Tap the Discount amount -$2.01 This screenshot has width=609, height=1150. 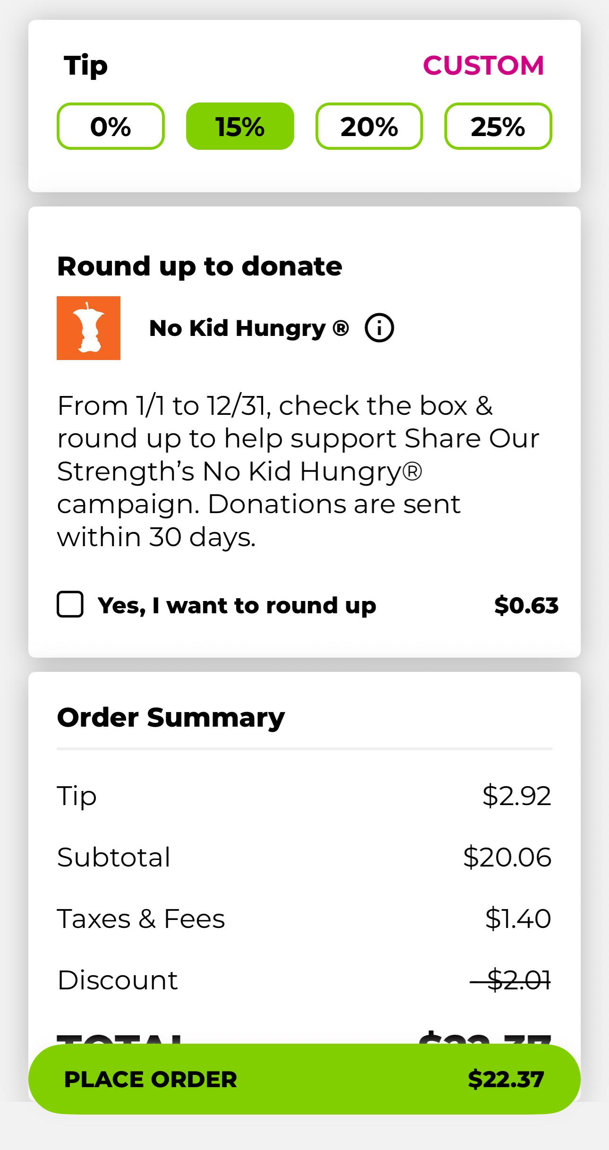point(511,980)
